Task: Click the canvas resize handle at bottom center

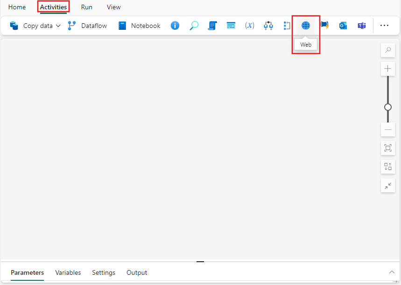Action: coord(200,262)
